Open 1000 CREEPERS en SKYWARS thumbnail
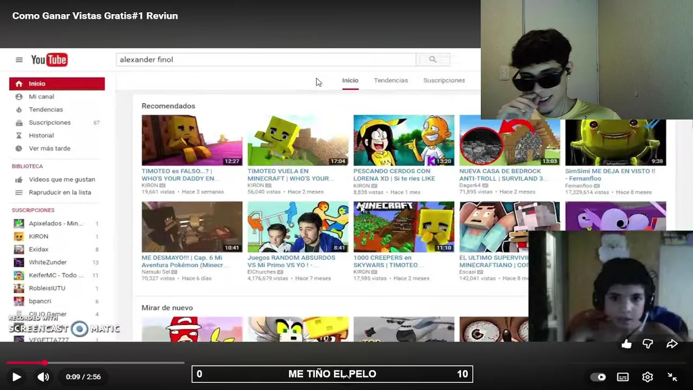 click(404, 227)
